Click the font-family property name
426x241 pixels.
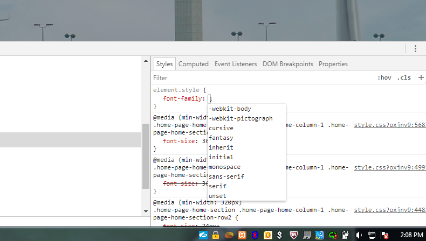[182, 98]
